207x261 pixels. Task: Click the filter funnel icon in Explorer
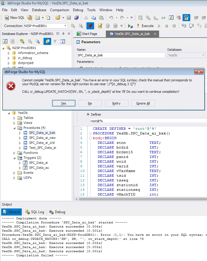(x=55, y=41)
